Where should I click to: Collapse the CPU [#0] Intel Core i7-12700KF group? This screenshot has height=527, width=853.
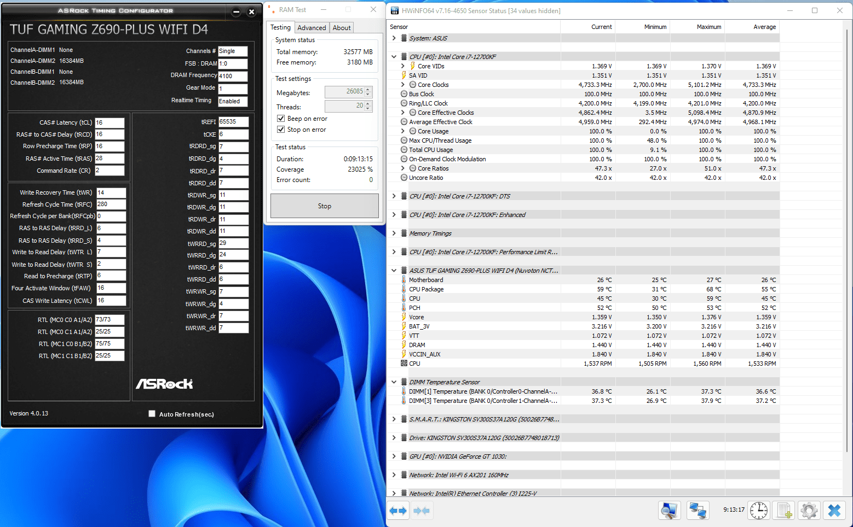coord(394,57)
